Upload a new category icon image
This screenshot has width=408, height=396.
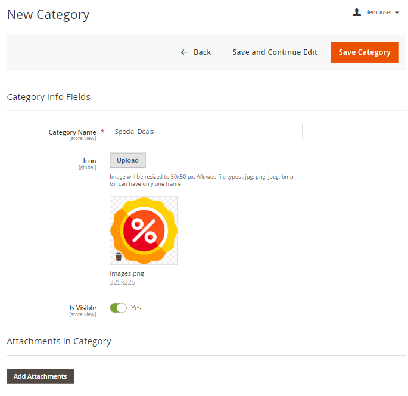(127, 160)
